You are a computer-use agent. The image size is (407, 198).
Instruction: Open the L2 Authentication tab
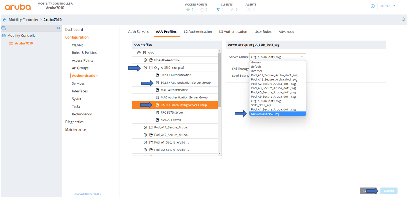(x=198, y=32)
